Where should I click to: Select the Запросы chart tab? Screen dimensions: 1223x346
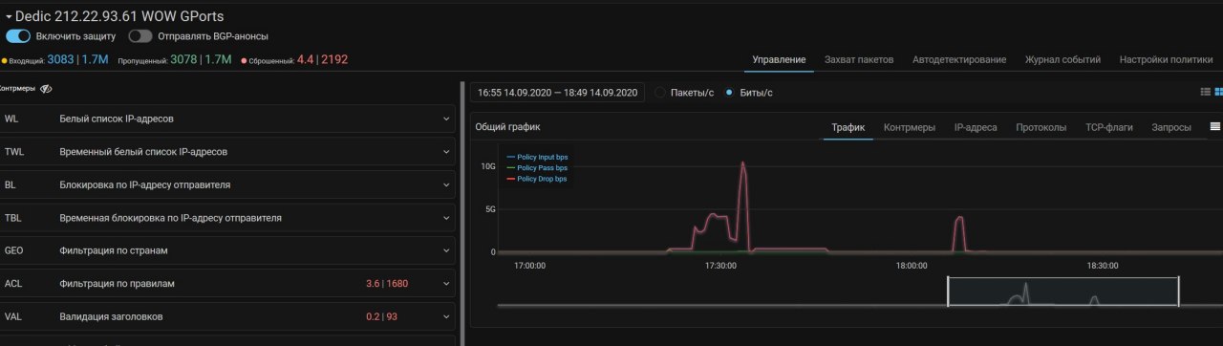1171,127
